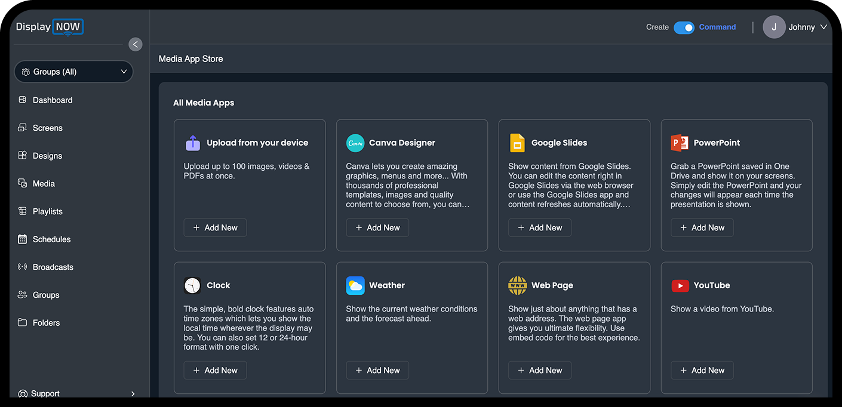The height and width of the screenshot is (407, 842).
Task: Add New Weather app
Action: (377, 370)
